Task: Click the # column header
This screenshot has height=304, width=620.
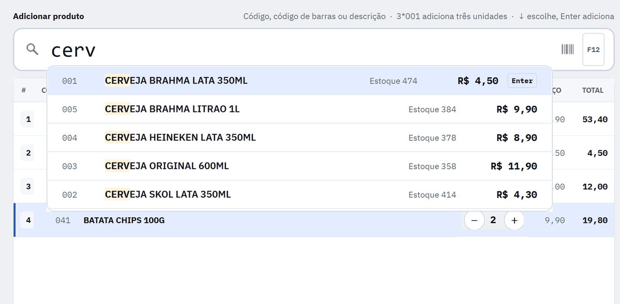Action: [x=24, y=90]
